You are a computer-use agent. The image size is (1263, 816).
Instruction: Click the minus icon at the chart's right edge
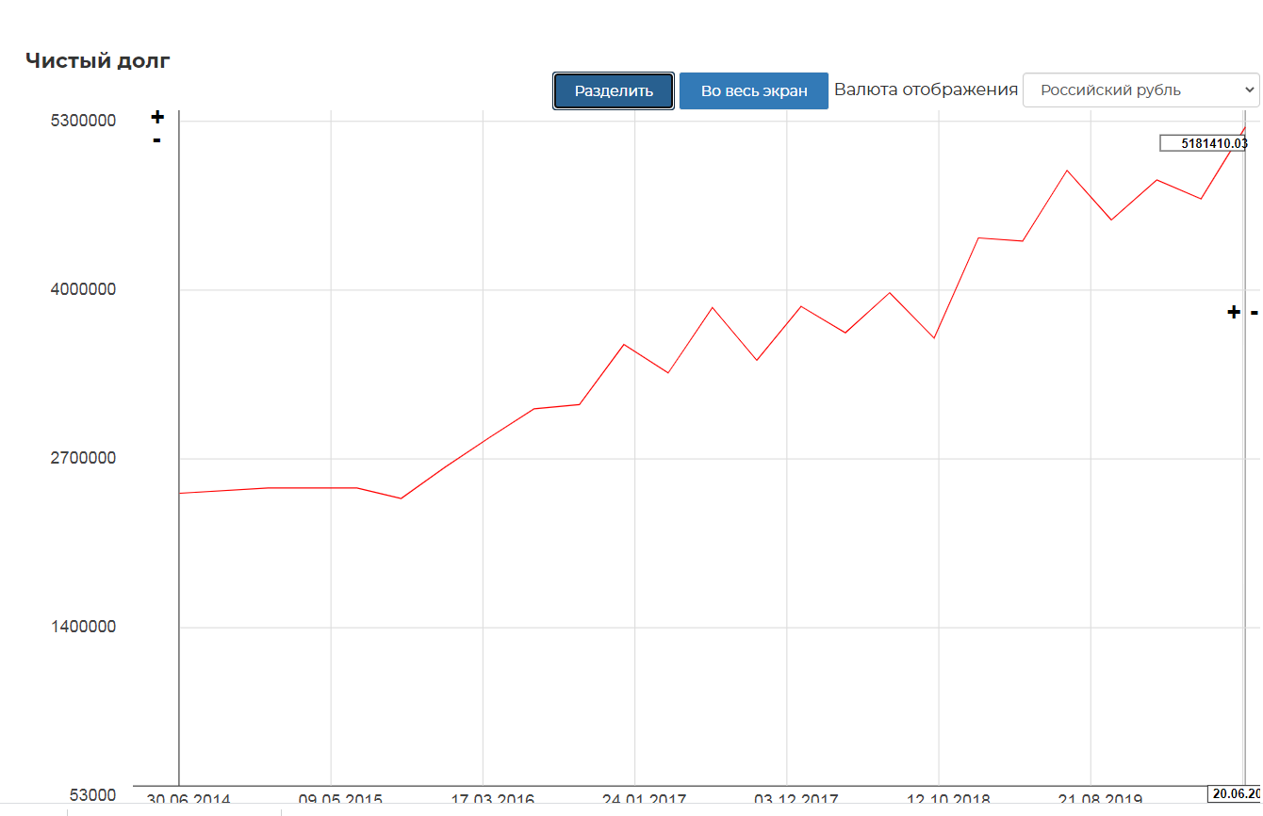(1254, 312)
